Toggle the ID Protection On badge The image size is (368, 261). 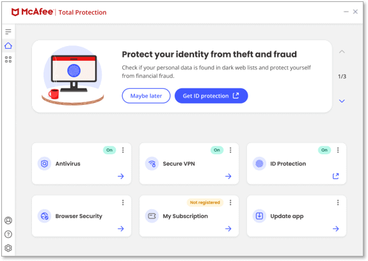point(324,150)
